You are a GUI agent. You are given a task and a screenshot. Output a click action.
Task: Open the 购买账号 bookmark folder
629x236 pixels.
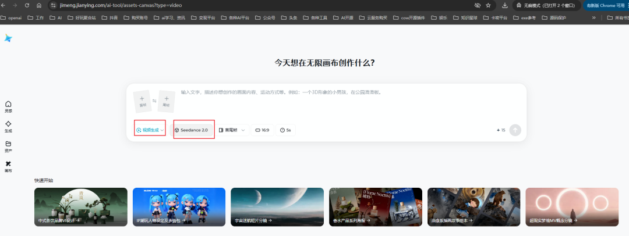(136, 17)
